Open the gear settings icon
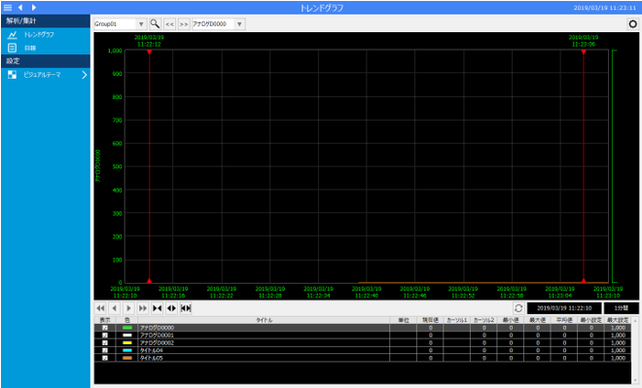The height and width of the screenshot is (388, 642). 632,23
